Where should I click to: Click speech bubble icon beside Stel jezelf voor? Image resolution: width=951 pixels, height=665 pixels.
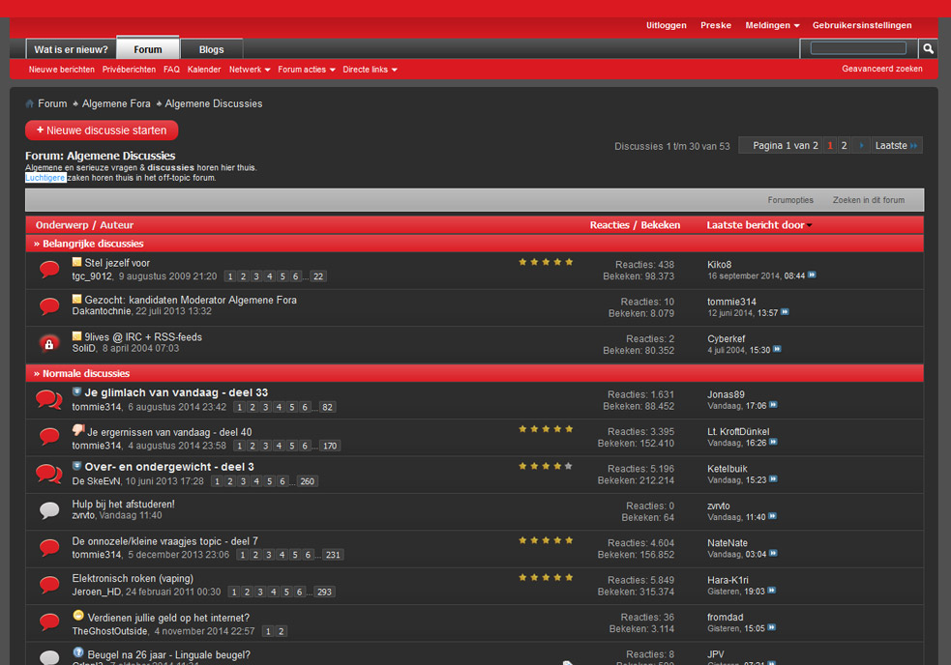point(49,269)
